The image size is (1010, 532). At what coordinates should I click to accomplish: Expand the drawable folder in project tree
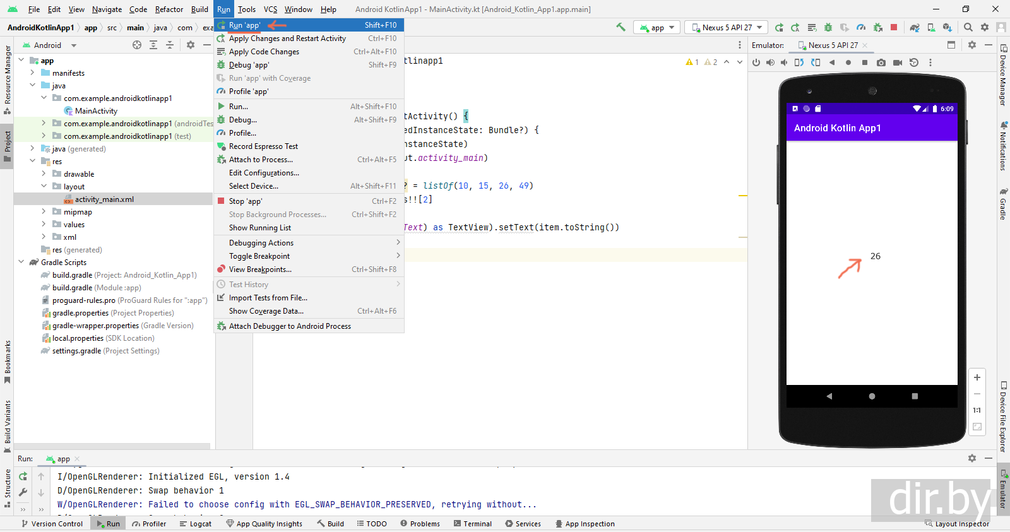(x=44, y=174)
